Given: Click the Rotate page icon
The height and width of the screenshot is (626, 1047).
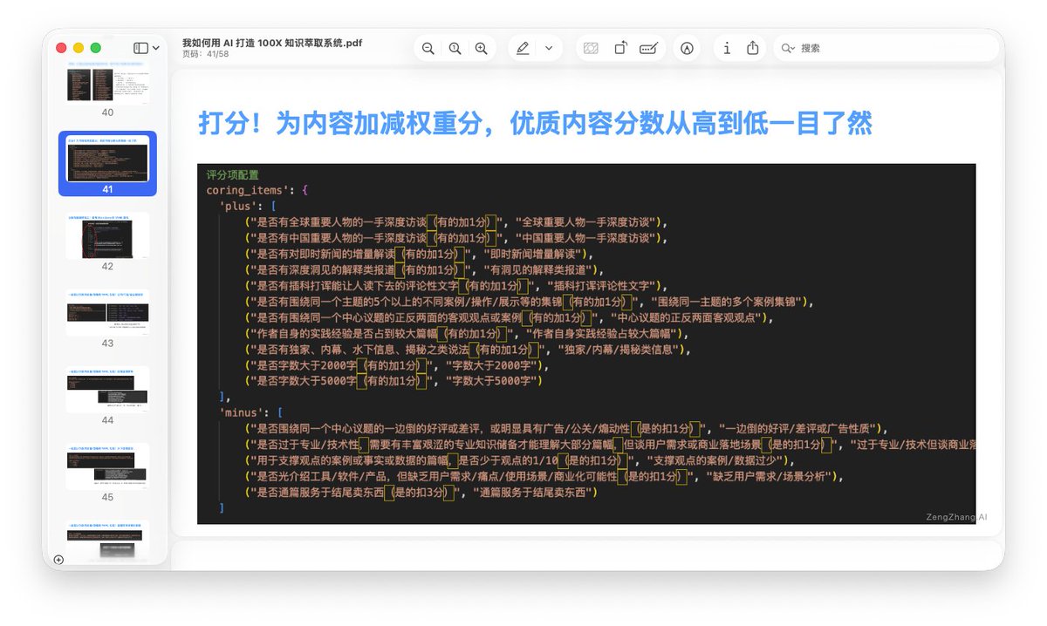Looking at the screenshot, I should click(619, 48).
